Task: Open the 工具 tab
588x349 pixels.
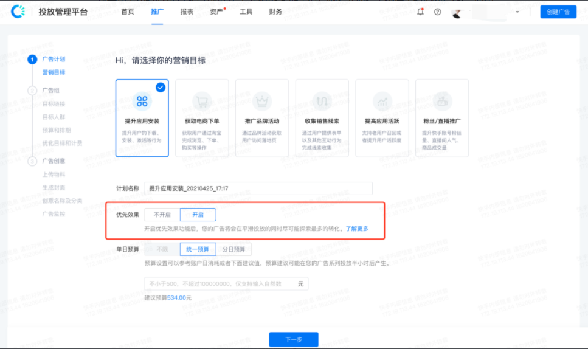Action: click(246, 12)
